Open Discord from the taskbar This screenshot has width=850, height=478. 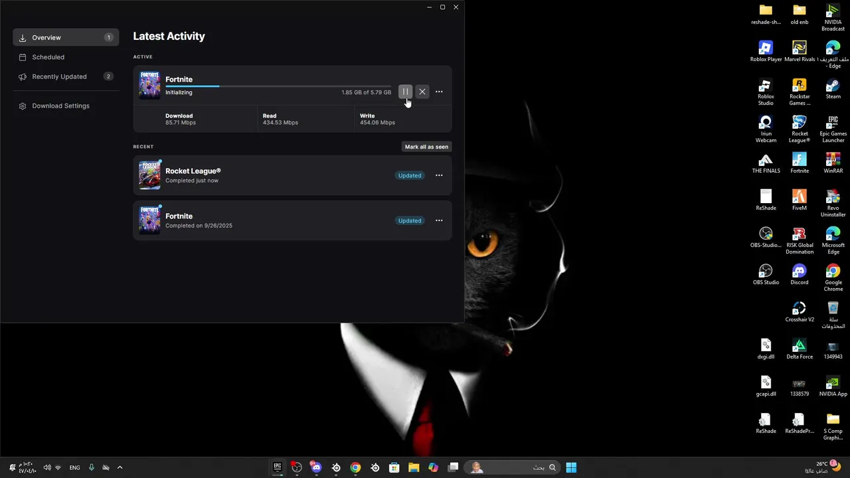[316, 467]
